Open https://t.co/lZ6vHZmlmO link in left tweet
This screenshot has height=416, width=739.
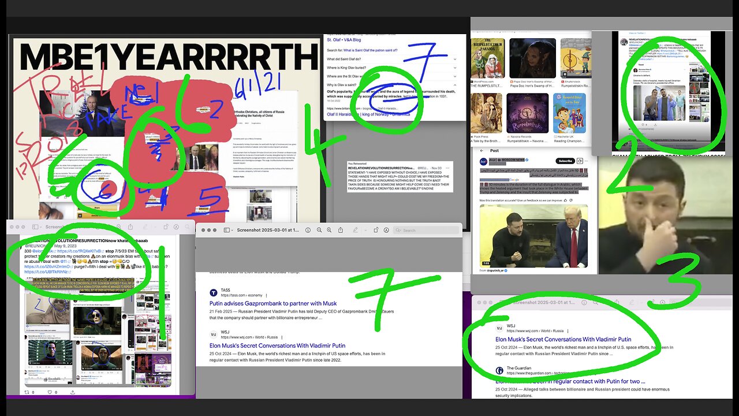[x=47, y=267]
